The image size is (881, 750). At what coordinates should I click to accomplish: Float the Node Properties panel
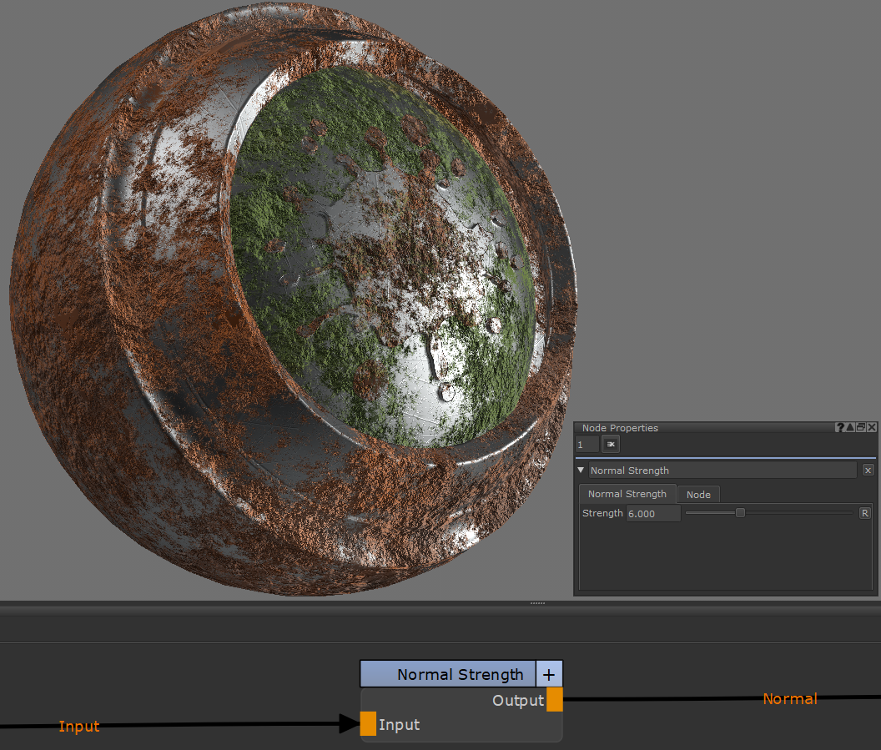click(861, 427)
